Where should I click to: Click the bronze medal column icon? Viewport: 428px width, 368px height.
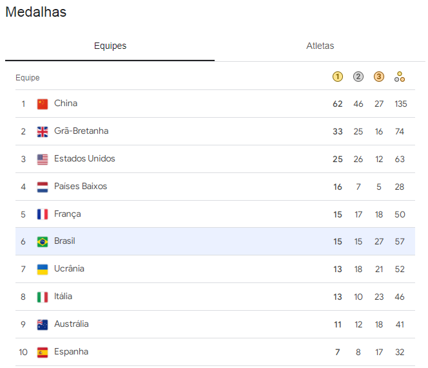[379, 77]
